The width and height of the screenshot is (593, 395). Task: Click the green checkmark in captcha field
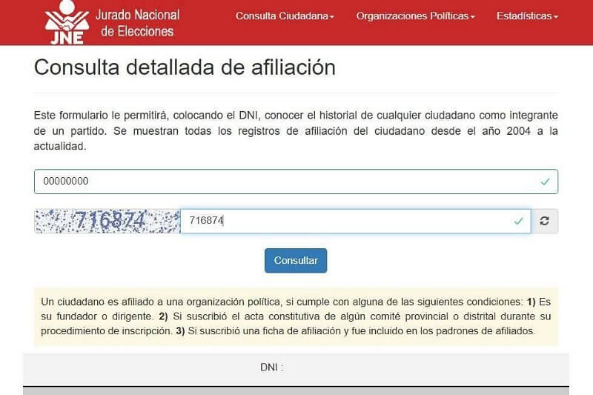[519, 221]
